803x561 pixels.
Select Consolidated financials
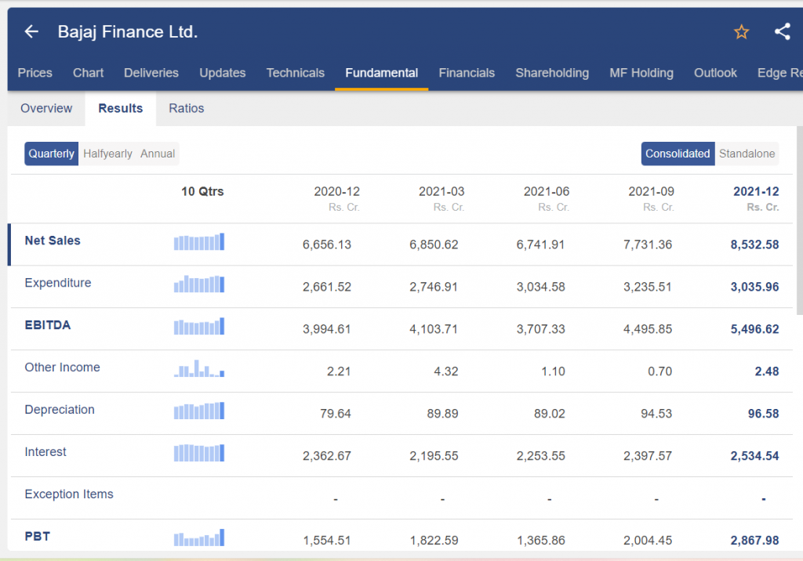pyautogui.click(x=678, y=154)
